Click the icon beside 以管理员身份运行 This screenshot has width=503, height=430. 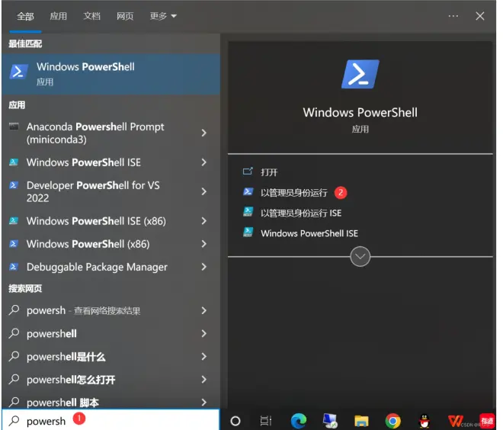click(248, 192)
